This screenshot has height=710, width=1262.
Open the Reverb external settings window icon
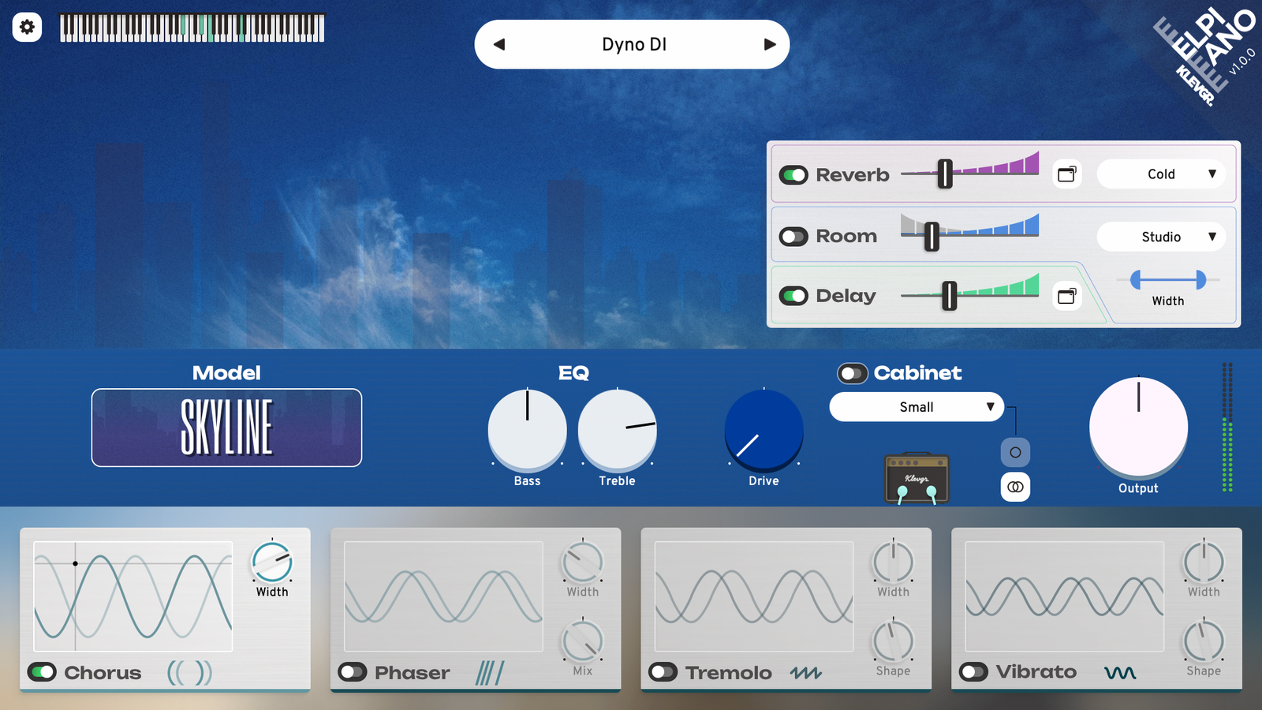[1066, 174]
